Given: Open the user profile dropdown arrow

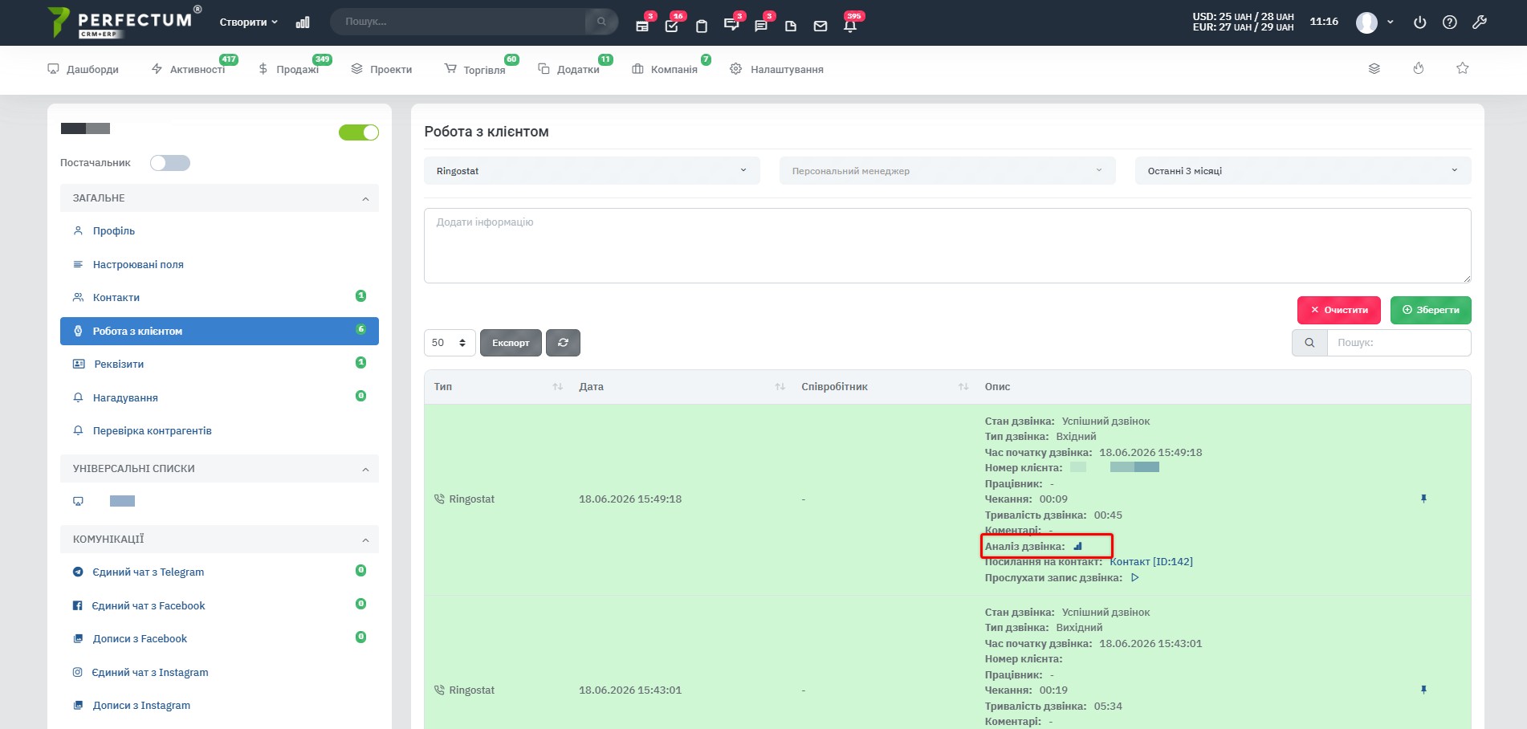Looking at the screenshot, I should point(1391,22).
